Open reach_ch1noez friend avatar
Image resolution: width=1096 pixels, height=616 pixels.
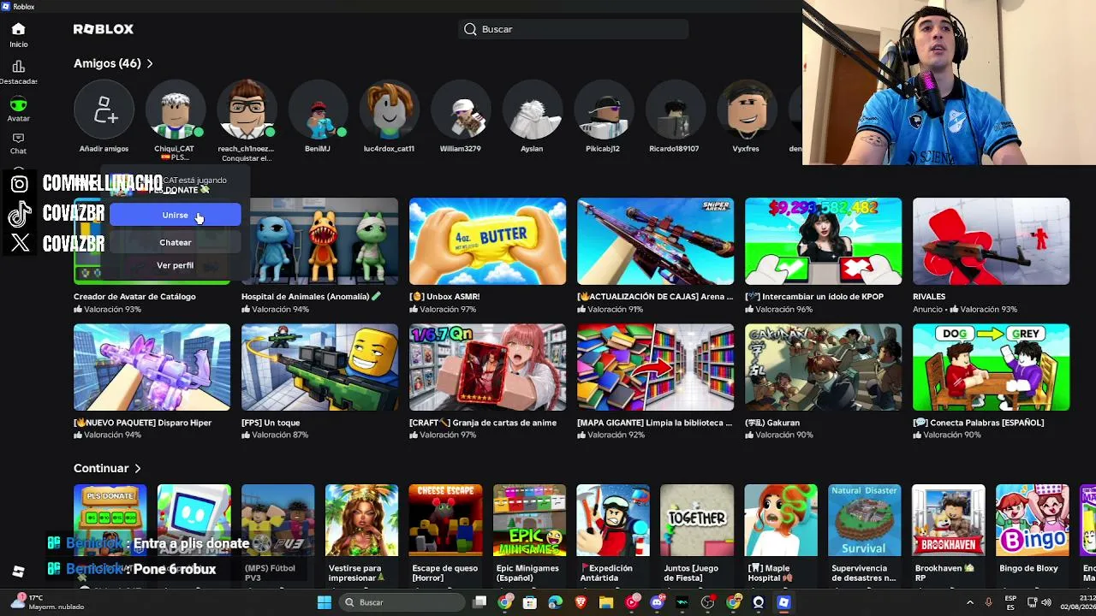point(246,110)
